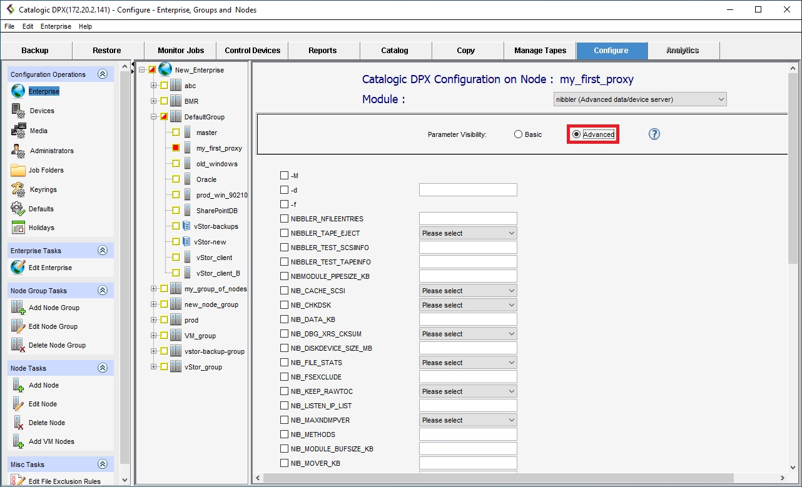This screenshot has width=802, height=487.
Task: Tick the NIB_CHKDSK checkbox
Action: tap(285, 305)
